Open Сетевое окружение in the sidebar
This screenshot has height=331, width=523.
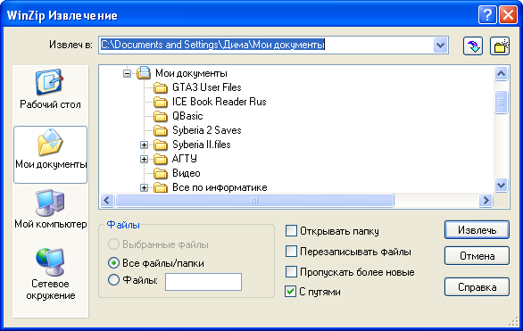[x=50, y=262]
